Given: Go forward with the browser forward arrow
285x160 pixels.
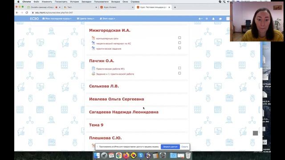Looking at the screenshot, I should (22, 13).
